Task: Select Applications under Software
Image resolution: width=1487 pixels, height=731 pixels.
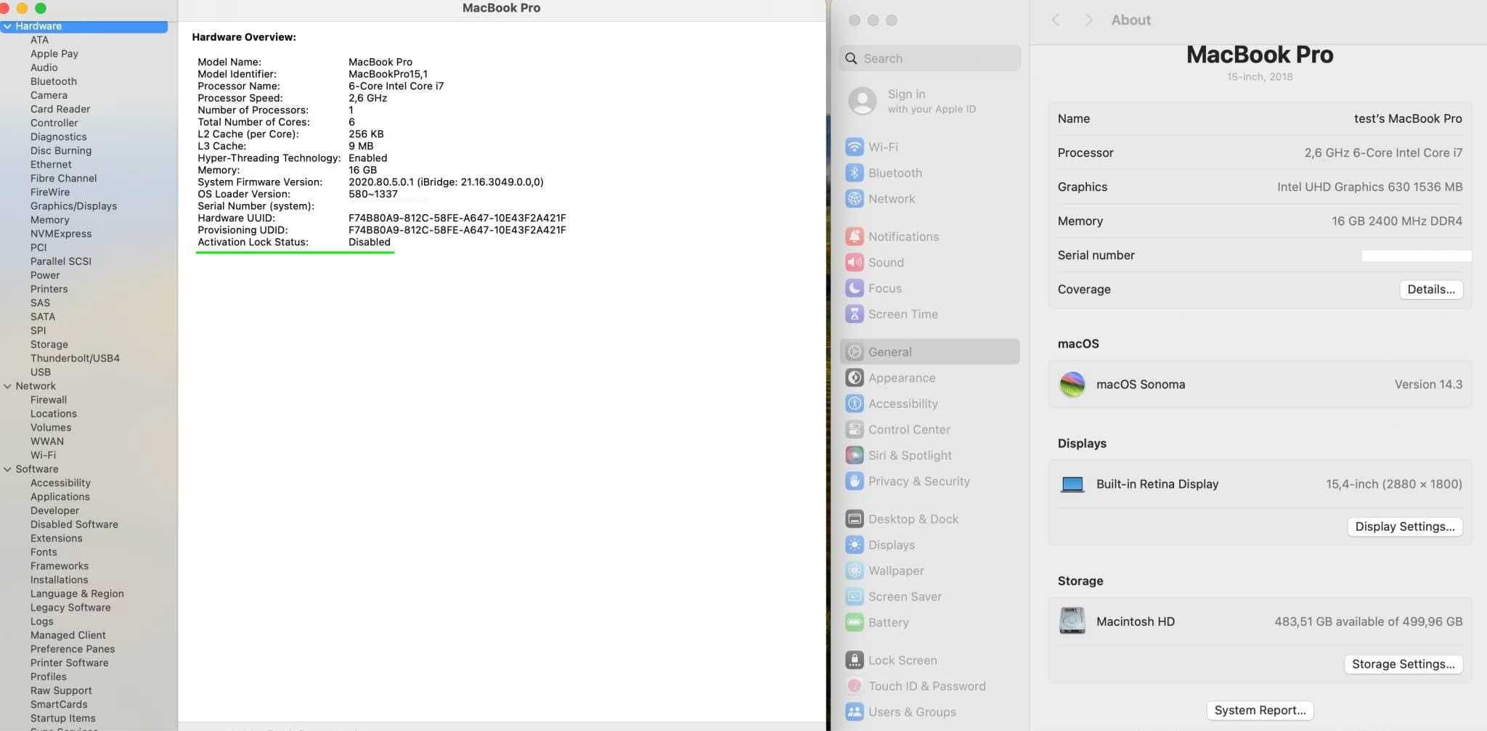Action: pyautogui.click(x=60, y=497)
